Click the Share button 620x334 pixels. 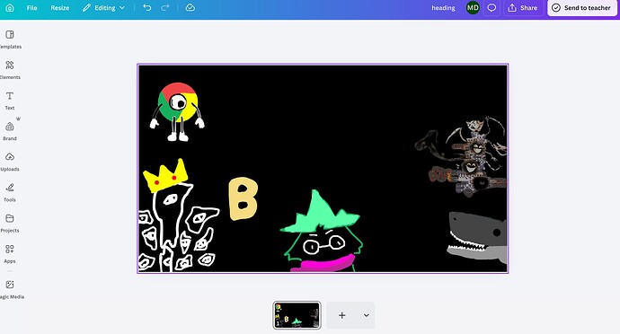pyautogui.click(x=523, y=8)
